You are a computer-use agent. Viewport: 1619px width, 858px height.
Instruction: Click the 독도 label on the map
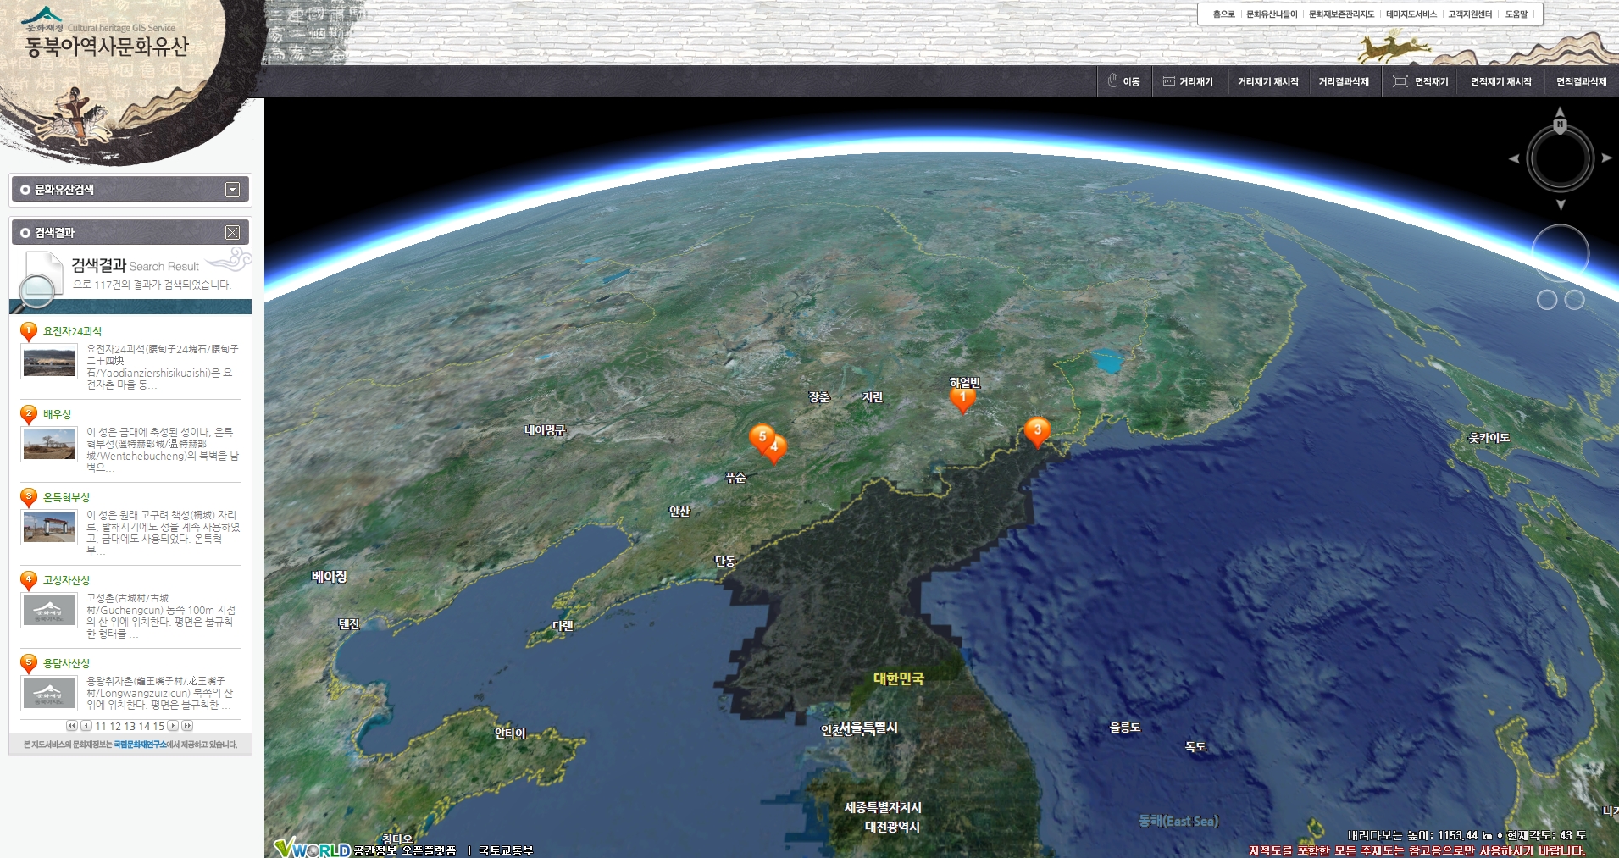1195,747
